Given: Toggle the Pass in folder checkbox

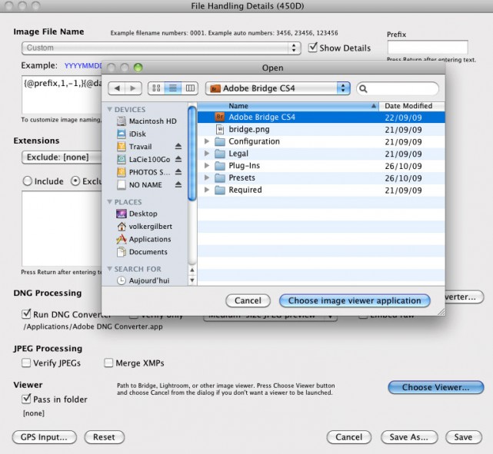Looking at the screenshot, I should click(26, 399).
